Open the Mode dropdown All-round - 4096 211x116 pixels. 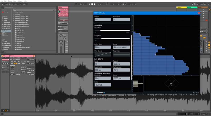(x=121, y=47)
